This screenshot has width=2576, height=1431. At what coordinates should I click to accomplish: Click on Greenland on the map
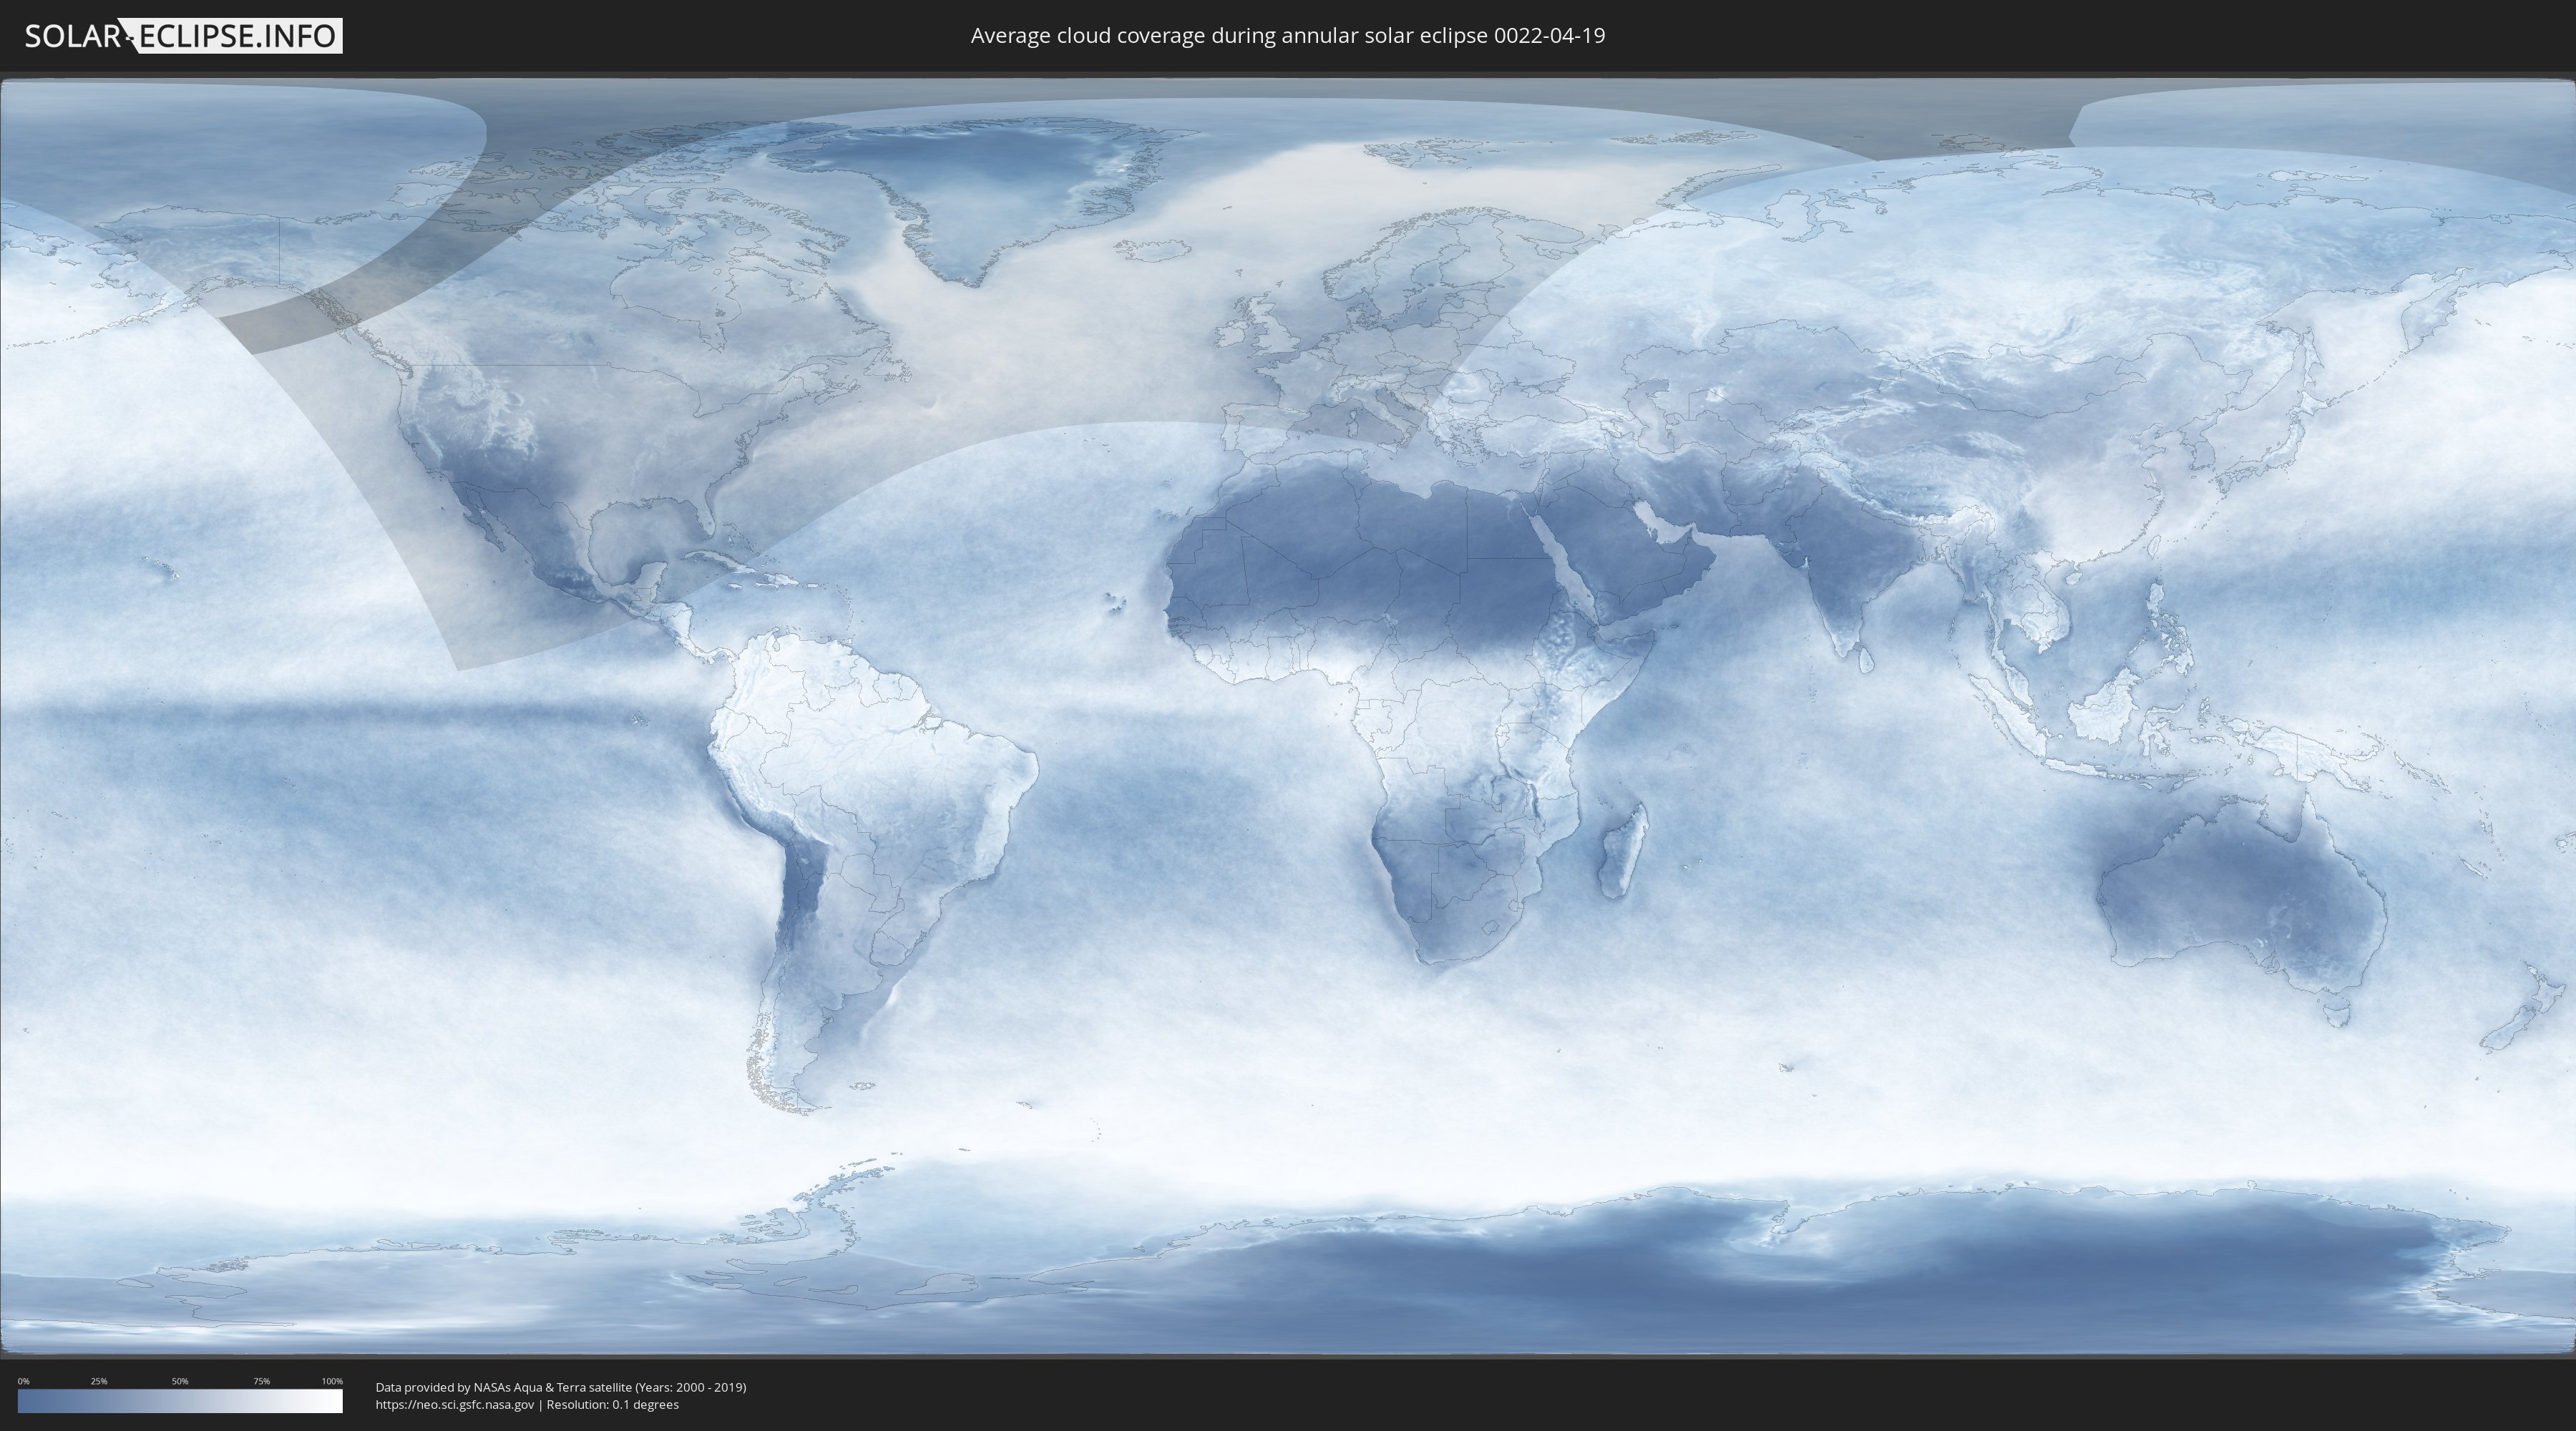pyautogui.click(x=990, y=185)
